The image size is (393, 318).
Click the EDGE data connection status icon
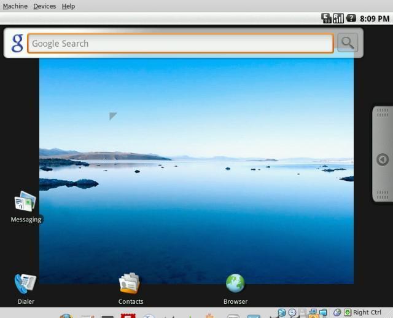[326, 18]
